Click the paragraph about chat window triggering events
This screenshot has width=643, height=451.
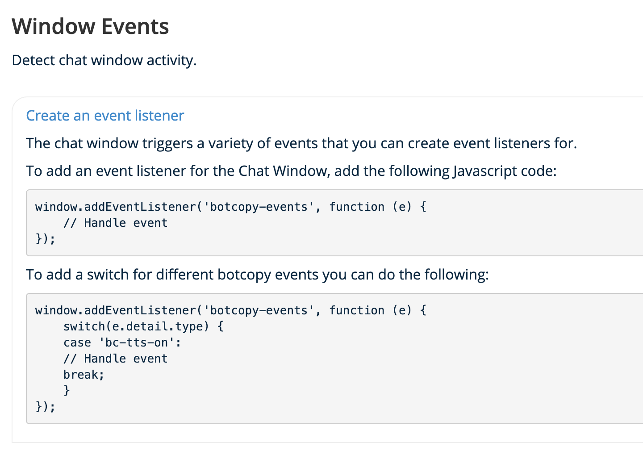pyautogui.click(x=301, y=143)
